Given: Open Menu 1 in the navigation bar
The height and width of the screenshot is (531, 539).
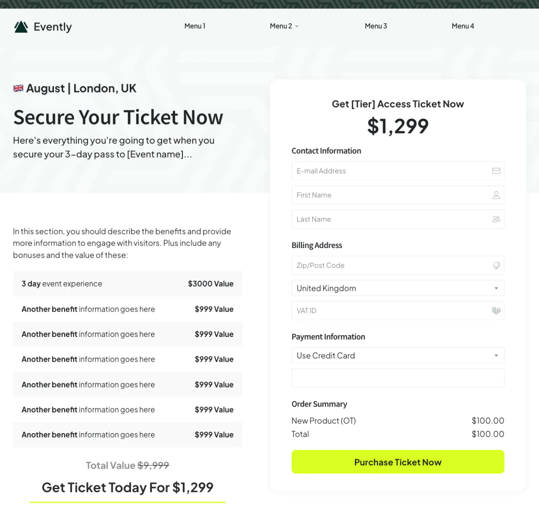Looking at the screenshot, I should [x=195, y=26].
